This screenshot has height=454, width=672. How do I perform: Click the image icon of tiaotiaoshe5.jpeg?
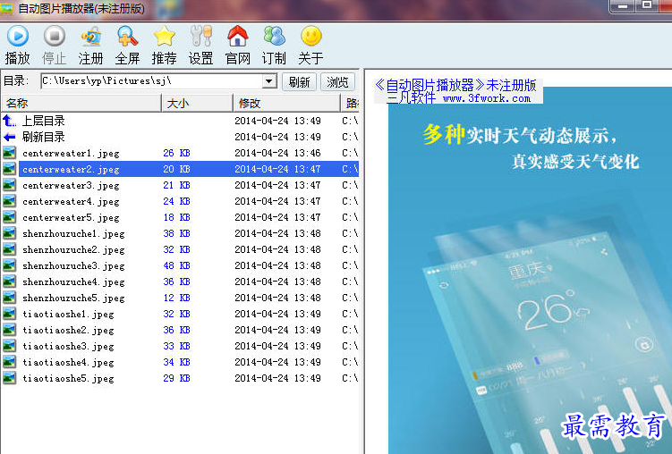click(10, 378)
